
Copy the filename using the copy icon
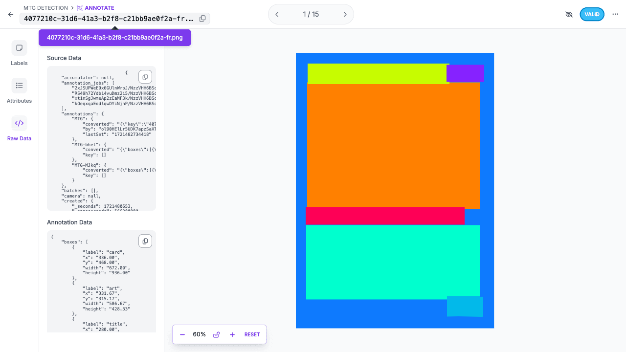coord(202,19)
